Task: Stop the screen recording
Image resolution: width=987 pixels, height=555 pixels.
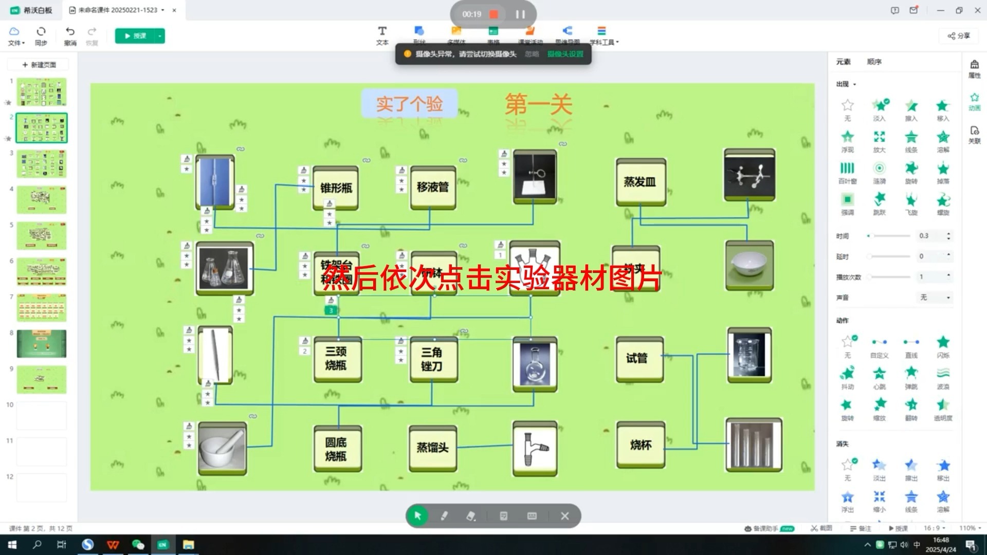Action: click(493, 14)
